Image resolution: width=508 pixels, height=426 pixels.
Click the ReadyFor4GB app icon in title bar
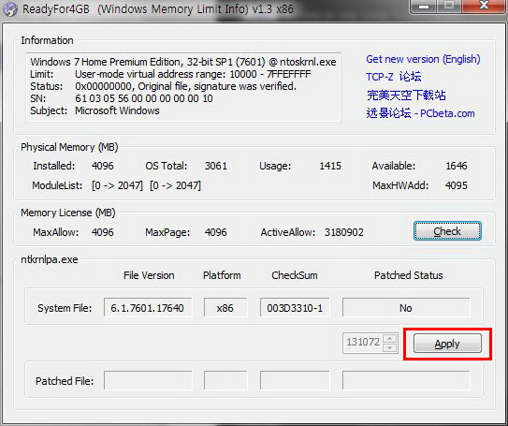click(x=10, y=8)
